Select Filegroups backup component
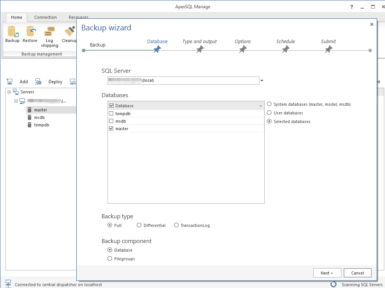Image resolution: width=385 pixels, height=288 pixels. click(110, 258)
